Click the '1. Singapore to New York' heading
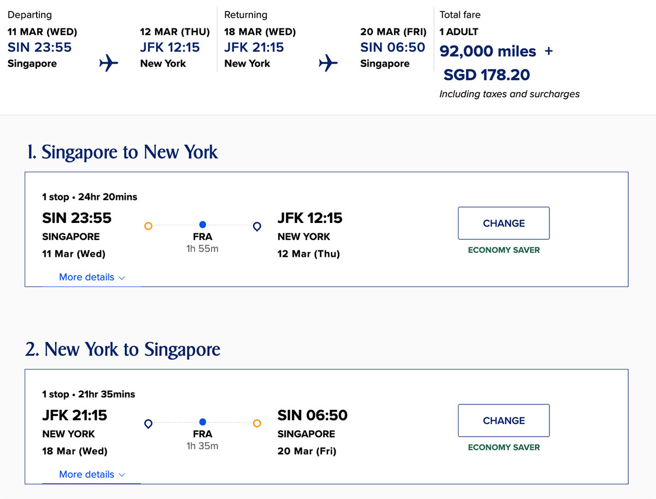This screenshot has height=499, width=656. point(122,152)
